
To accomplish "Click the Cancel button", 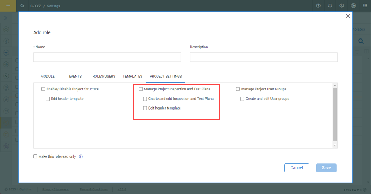I will (x=297, y=168).
